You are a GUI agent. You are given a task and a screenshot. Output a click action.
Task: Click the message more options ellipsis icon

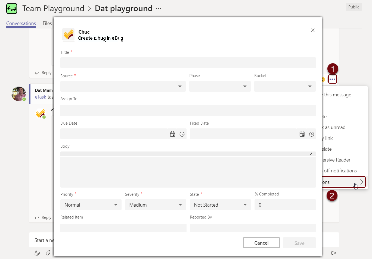coord(332,79)
